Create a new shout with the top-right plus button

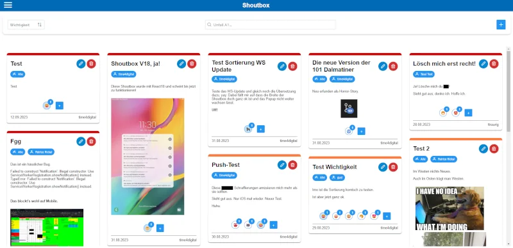coord(501,24)
